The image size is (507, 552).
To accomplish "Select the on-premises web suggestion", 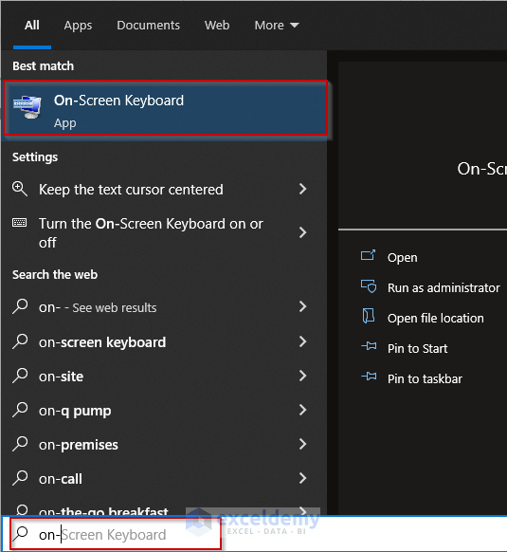I will pyautogui.click(x=164, y=444).
